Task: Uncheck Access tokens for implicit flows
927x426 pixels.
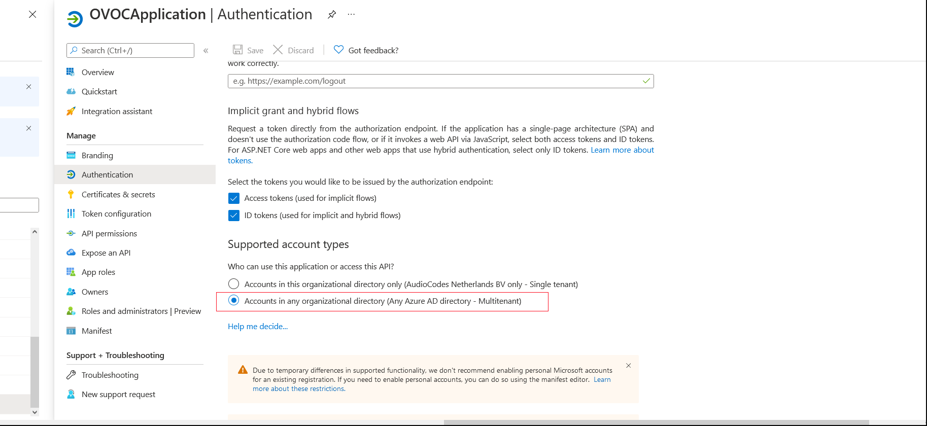Action: (233, 198)
